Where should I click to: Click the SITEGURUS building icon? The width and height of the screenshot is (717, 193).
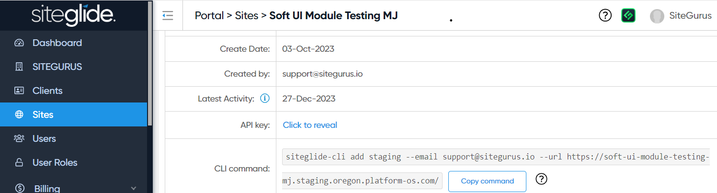pyautogui.click(x=19, y=67)
